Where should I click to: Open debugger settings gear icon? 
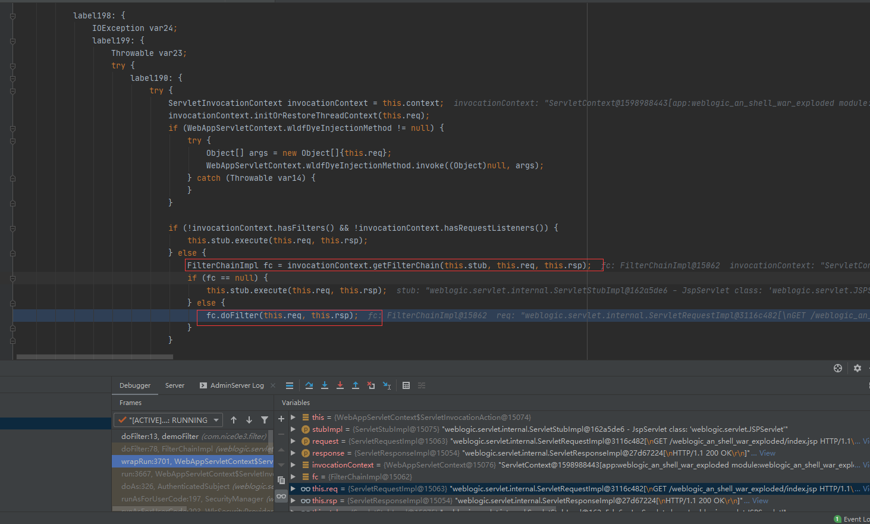point(858,368)
